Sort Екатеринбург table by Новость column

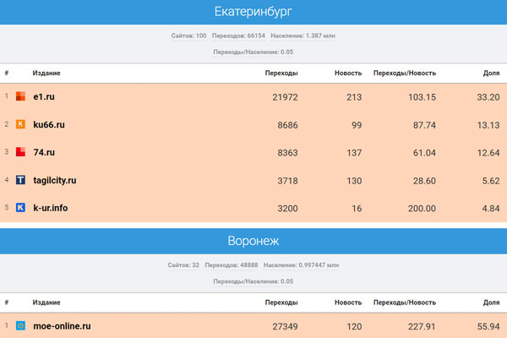point(347,73)
